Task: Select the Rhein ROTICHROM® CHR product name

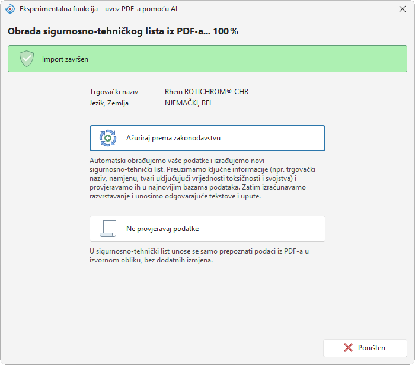Action: coord(207,92)
